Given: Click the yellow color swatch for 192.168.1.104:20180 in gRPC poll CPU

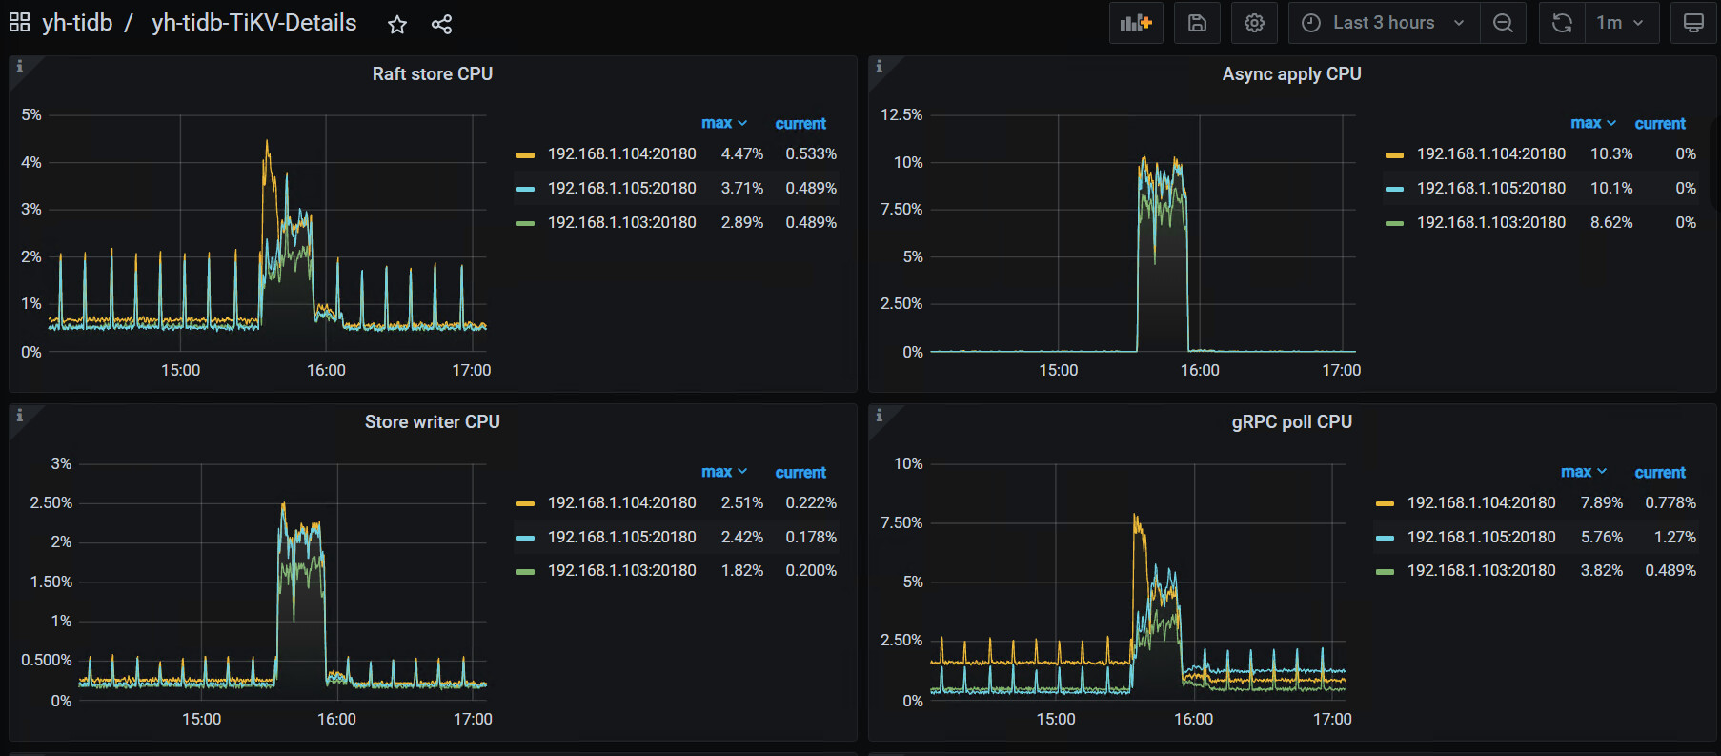Looking at the screenshot, I should click(1385, 503).
